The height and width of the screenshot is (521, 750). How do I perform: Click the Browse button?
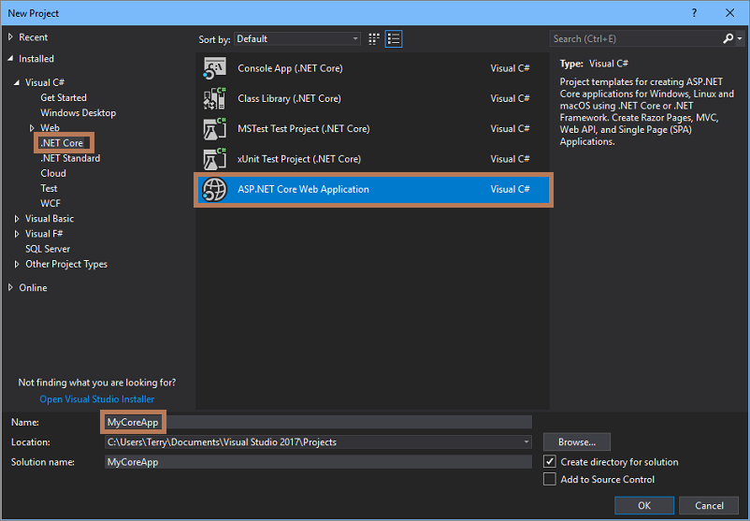pos(576,441)
